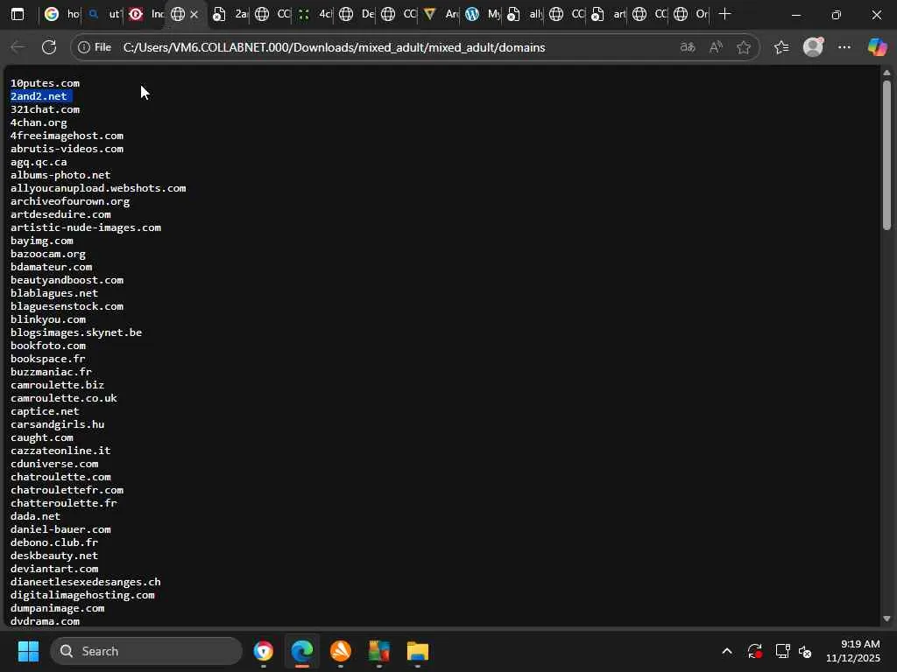Switch to the '2a' file tab
This screenshot has height=672, width=897.
point(230,14)
